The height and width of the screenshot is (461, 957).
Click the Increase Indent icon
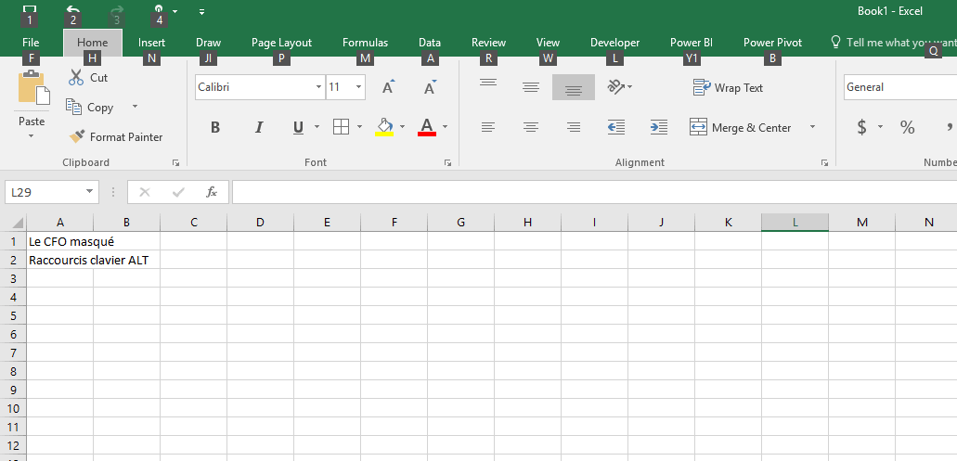pyautogui.click(x=658, y=127)
